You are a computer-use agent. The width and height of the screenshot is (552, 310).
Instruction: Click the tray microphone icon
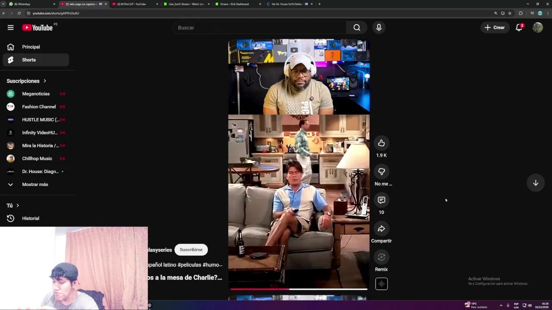point(508,305)
